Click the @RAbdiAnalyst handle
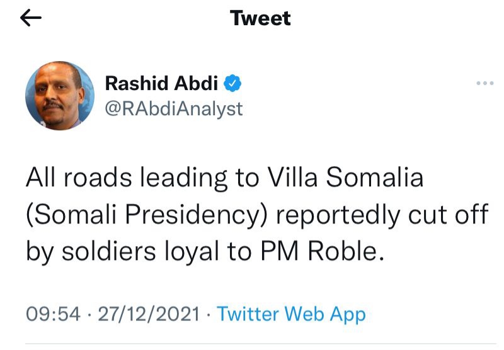Viewport: 504px width, 350px height. (173, 108)
